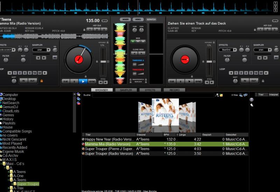Click the search field next to Suche
280x192 pixels.
point(153,95)
